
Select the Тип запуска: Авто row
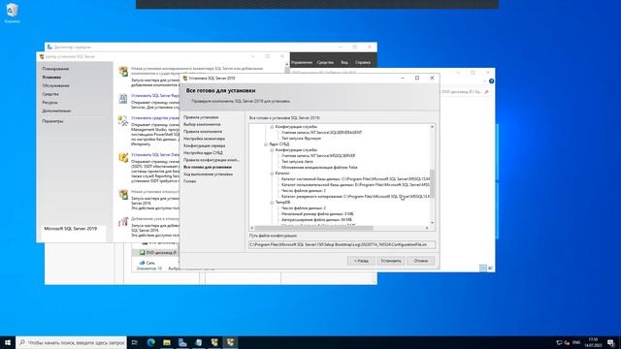[297, 162]
